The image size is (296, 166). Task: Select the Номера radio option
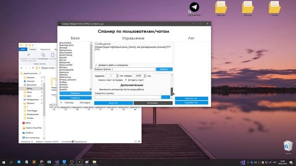point(85,102)
